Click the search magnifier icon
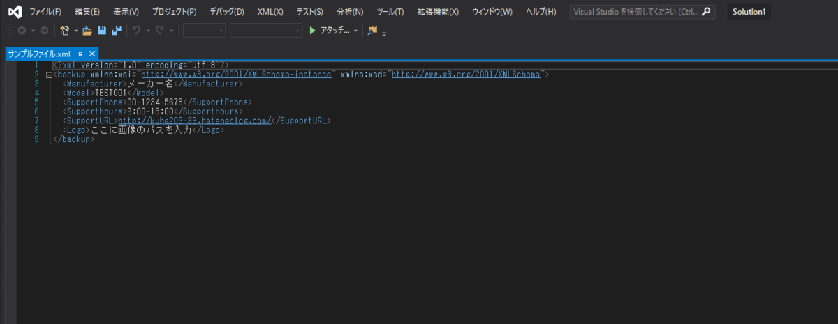Image resolution: width=838 pixels, height=324 pixels. (707, 12)
